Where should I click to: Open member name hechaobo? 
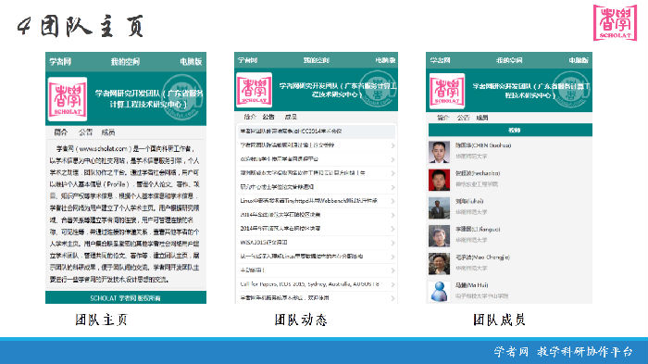tap(478, 173)
